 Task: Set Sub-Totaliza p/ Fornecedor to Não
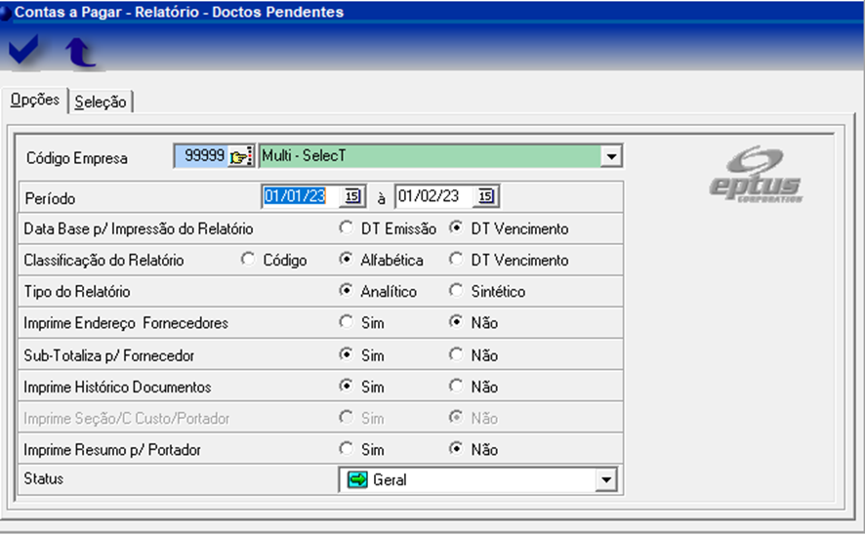[456, 355]
